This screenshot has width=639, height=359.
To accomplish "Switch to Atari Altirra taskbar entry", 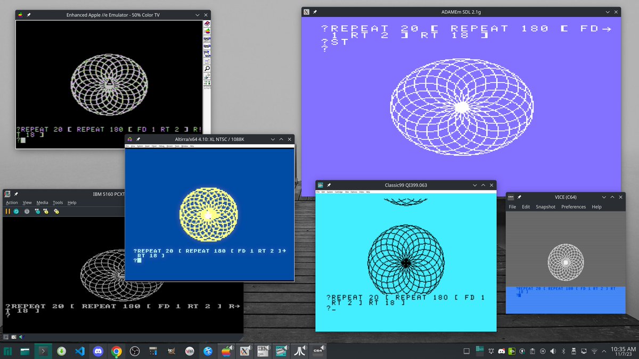I will click(300, 351).
